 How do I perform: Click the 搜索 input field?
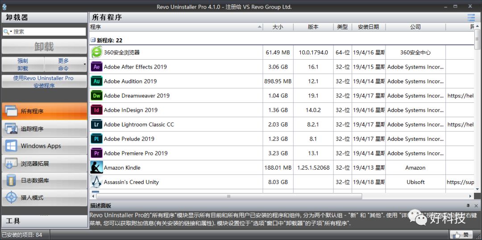48,32
